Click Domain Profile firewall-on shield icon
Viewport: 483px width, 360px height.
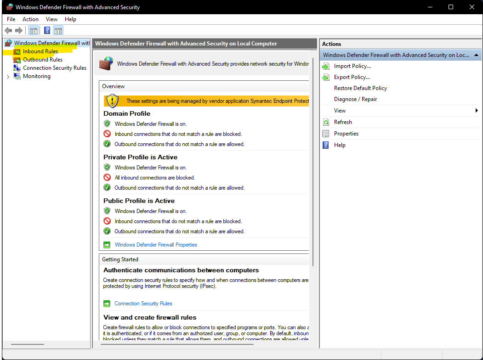click(107, 124)
